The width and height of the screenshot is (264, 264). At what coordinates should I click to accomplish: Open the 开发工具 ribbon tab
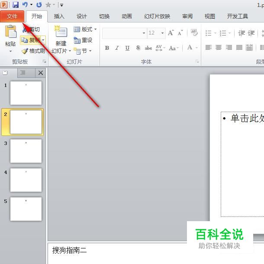[238, 16]
